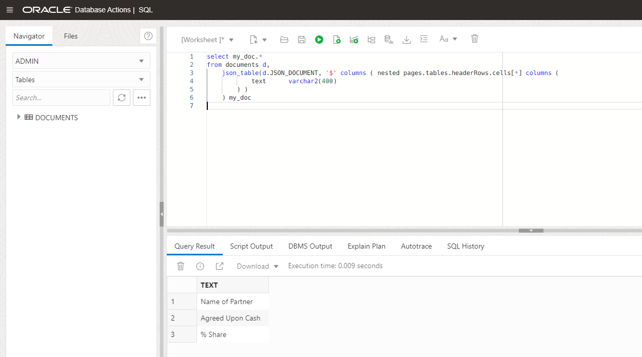
Task: Click inside the Search tables field
Action: 61,98
